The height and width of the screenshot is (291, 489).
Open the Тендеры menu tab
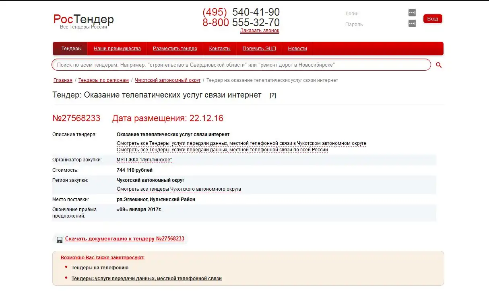[x=71, y=49]
